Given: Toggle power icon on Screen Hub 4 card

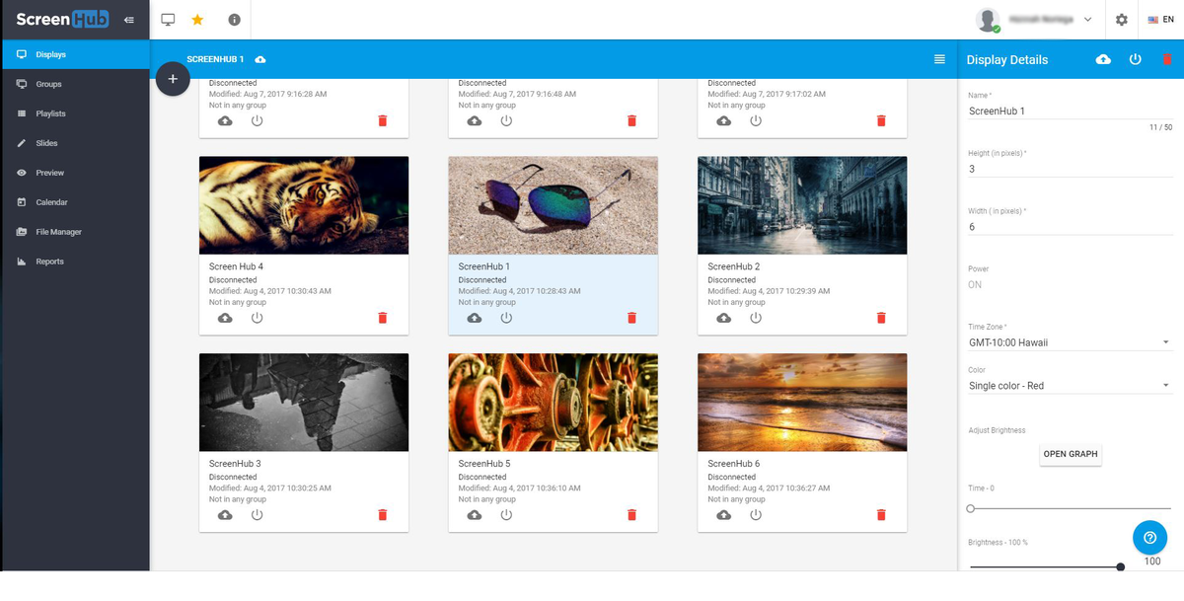Looking at the screenshot, I should [x=257, y=318].
